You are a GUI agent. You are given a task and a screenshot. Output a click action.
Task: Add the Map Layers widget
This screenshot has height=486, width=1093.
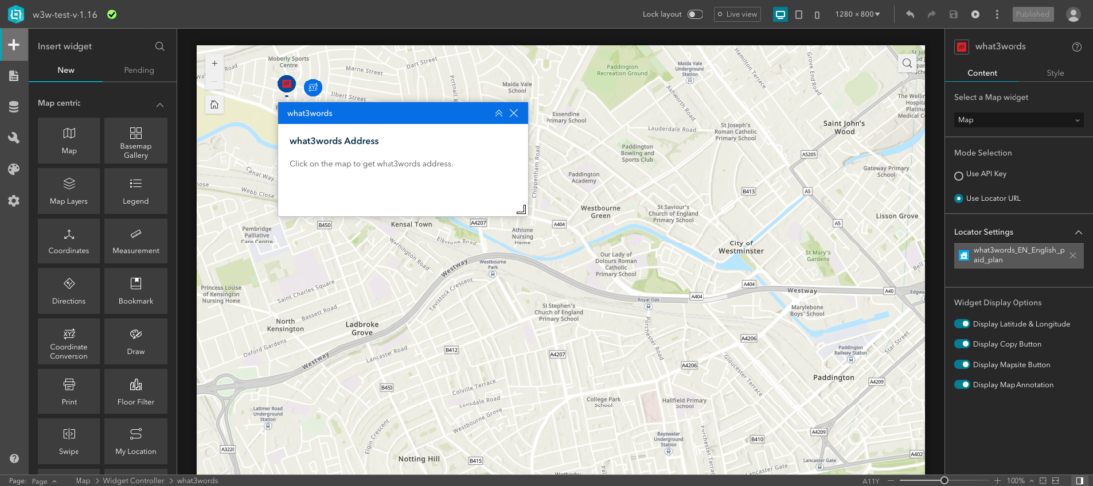coord(69,191)
